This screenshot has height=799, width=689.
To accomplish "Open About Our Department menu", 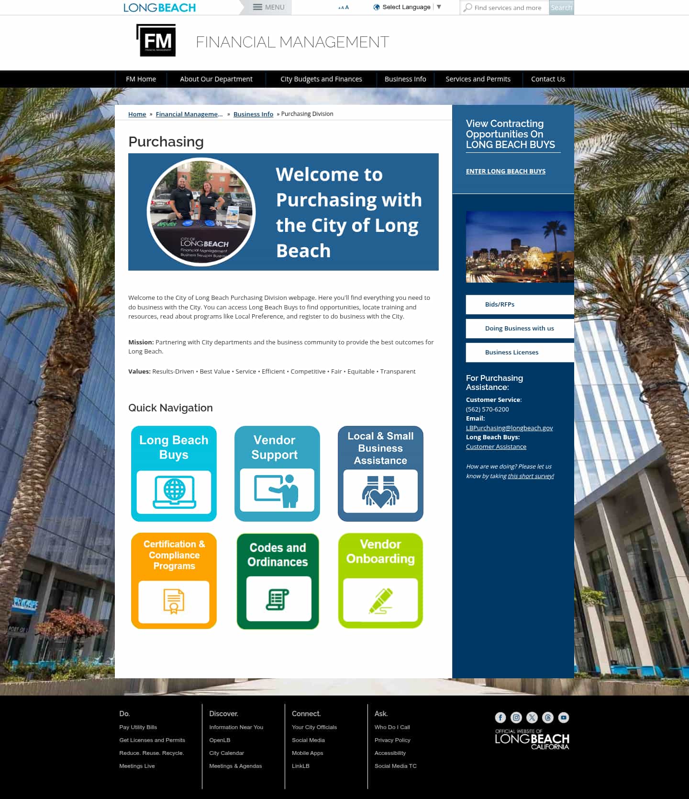I will pyautogui.click(x=216, y=79).
